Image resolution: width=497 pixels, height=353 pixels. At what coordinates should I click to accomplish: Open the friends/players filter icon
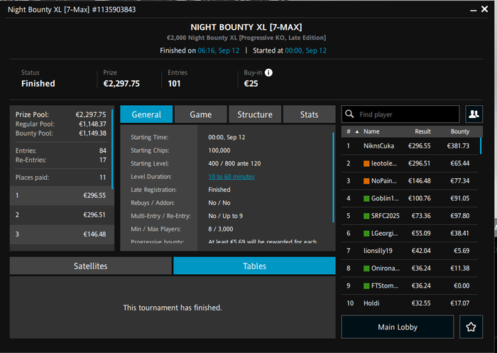coord(473,114)
